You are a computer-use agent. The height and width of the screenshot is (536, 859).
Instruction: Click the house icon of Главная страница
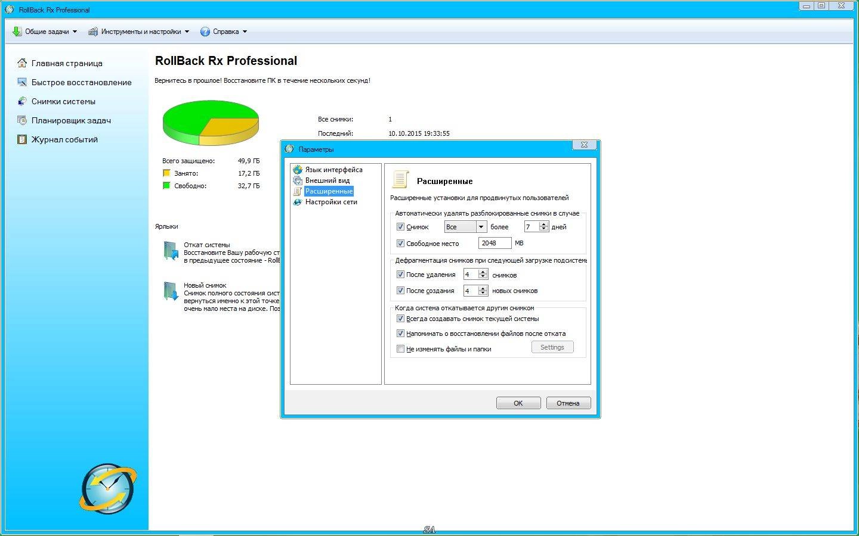point(22,63)
